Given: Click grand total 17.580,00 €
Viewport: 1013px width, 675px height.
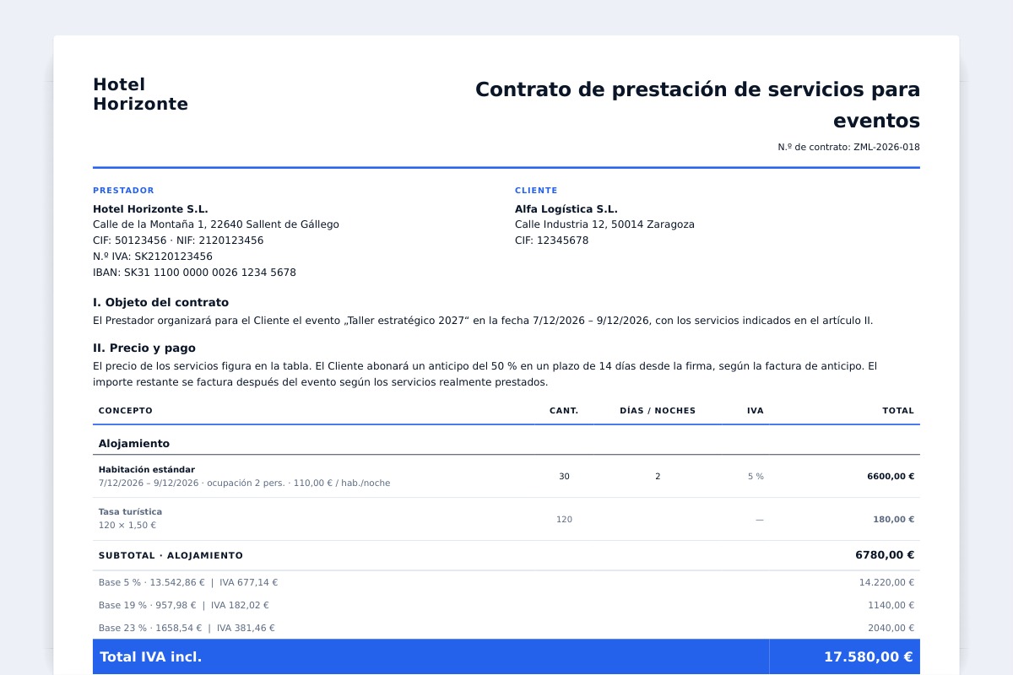Looking at the screenshot, I should [869, 656].
